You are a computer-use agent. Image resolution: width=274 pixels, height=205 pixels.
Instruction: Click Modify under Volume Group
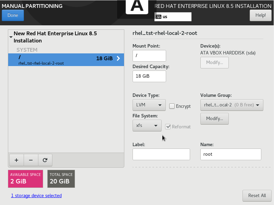[214, 118]
